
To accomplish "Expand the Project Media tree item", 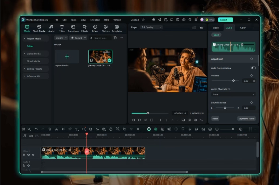I will tap(24, 39).
